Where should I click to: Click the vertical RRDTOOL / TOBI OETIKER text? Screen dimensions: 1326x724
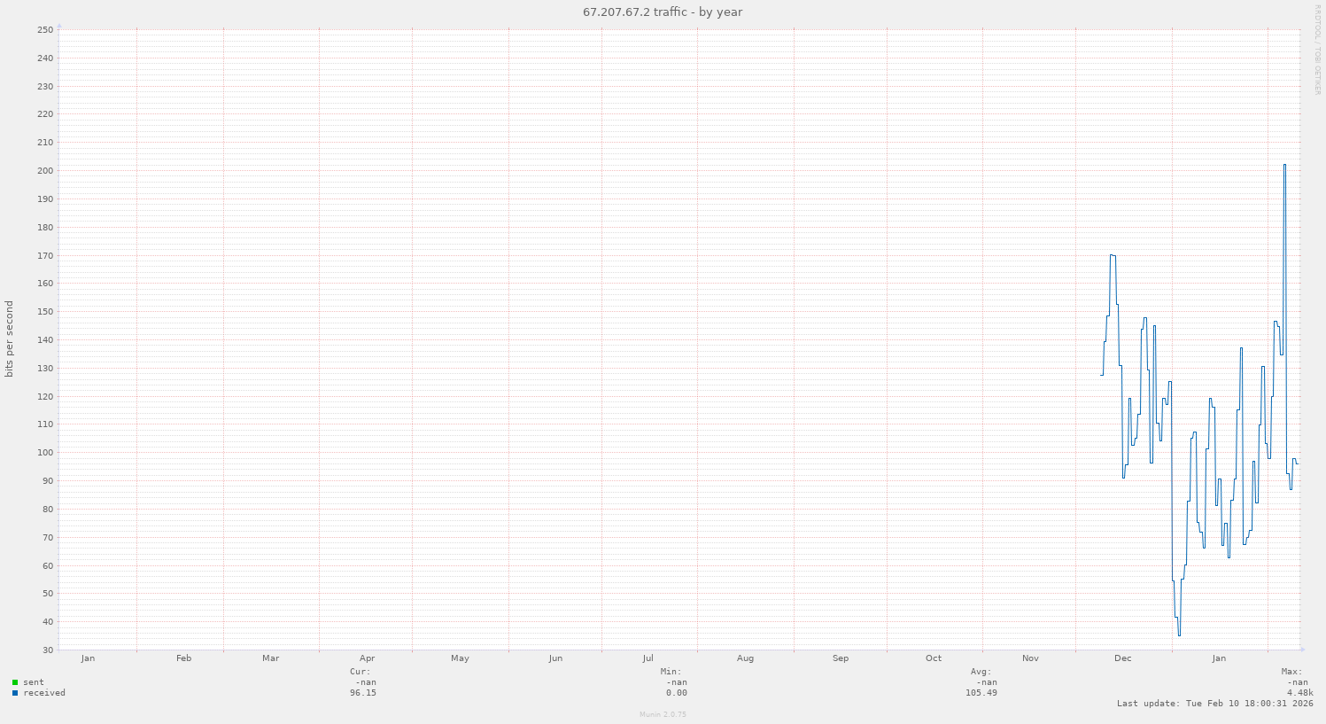[1317, 49]
